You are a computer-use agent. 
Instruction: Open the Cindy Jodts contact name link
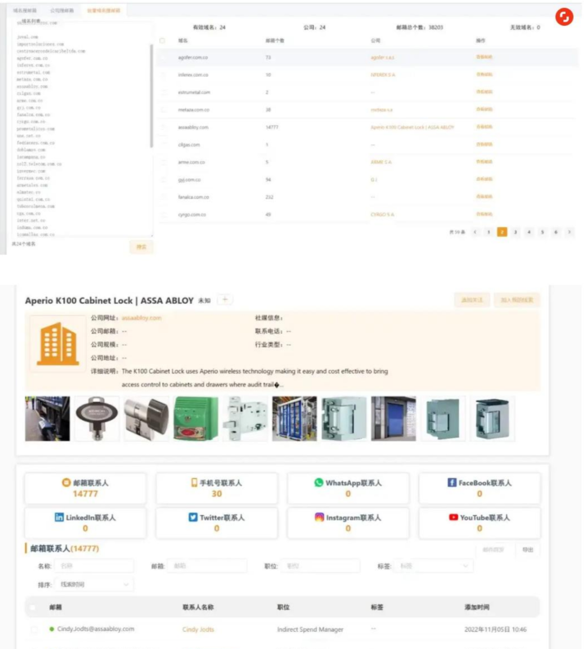click(x=198, y=630)
